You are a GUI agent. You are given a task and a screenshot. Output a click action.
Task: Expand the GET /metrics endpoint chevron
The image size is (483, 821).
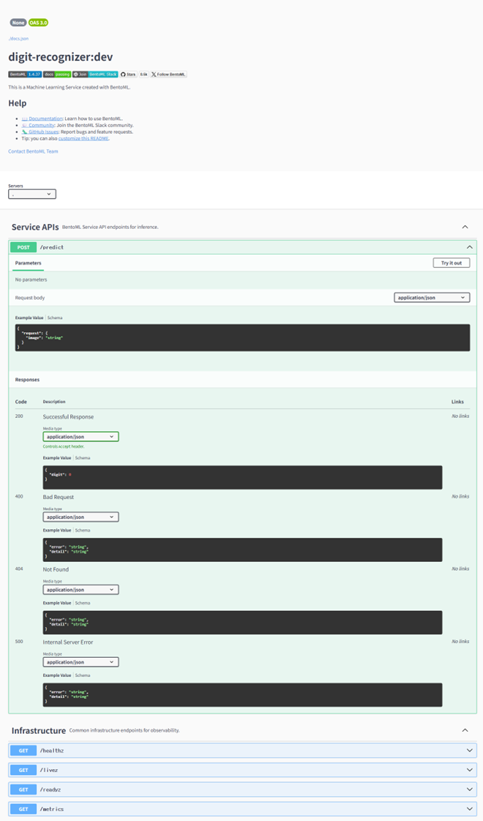click(469, 809)
